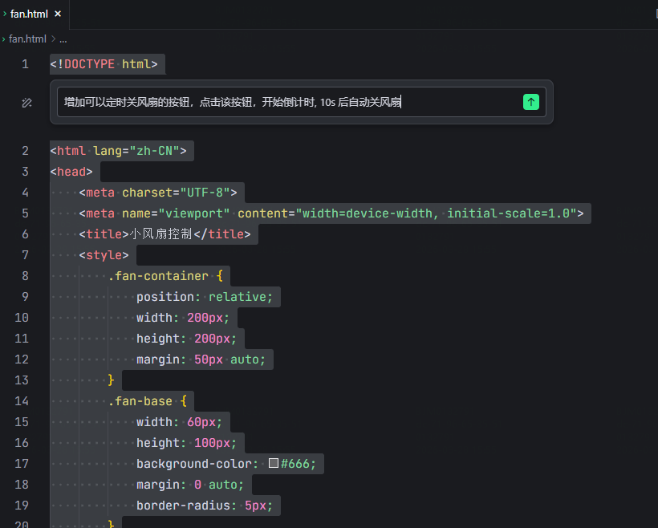
Task: Click position: relative declaration
Action: [x=205, y=297]
